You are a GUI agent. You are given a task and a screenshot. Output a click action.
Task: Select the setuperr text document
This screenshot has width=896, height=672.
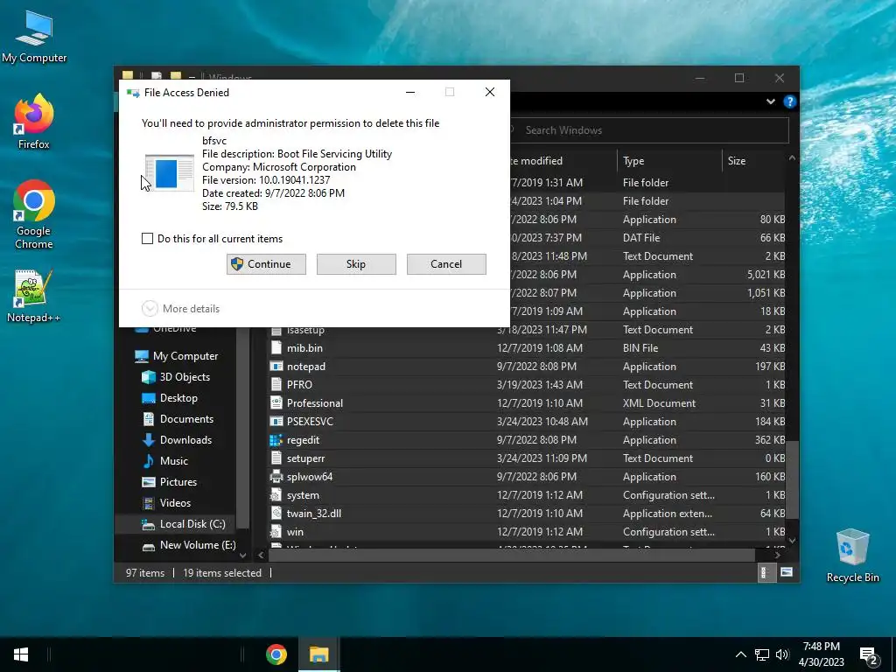tap(526, 458)
